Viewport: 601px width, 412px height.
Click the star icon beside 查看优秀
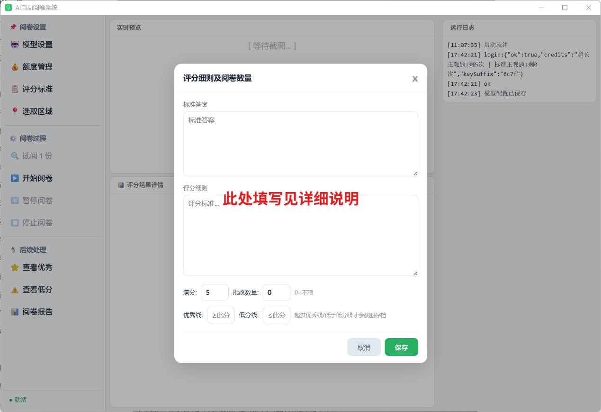coord(15,267)
